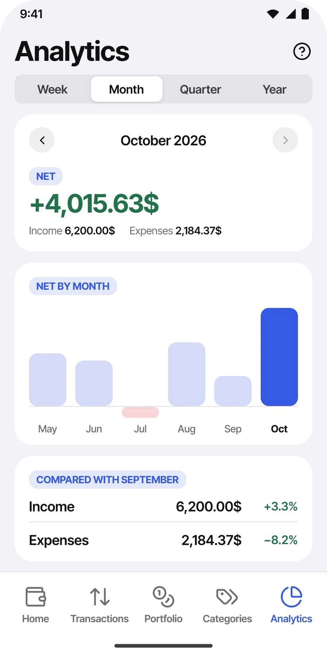Tap the −8.2% expenses change value

pyautogui.click(x=281, y=540)
